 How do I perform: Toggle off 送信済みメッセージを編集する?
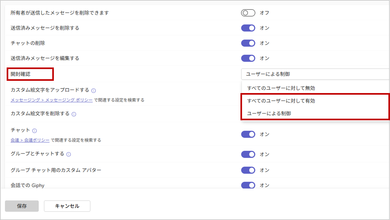click(248, 58)
